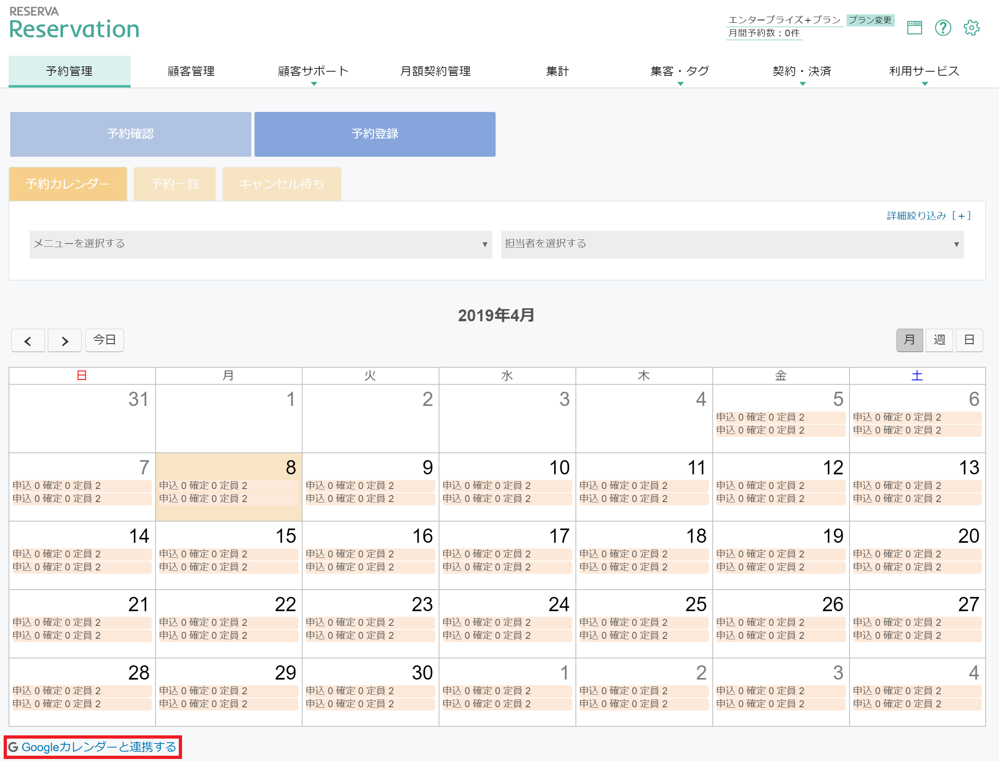Click second slot entry on April 6
Viewport: 999px width, 761px height.
tap(917, 430)
